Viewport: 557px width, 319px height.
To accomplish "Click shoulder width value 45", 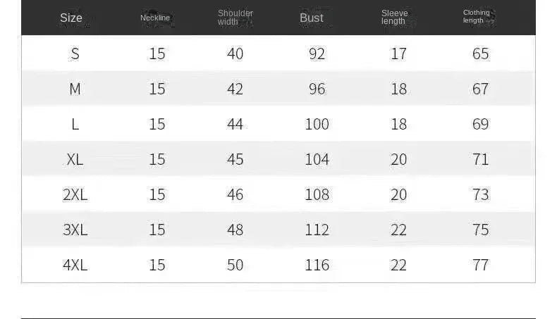I will click(x=235, y=159).
